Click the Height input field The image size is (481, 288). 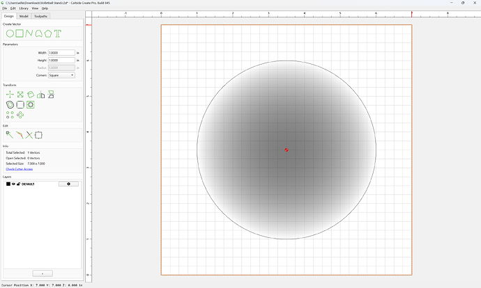pos(61,61)
